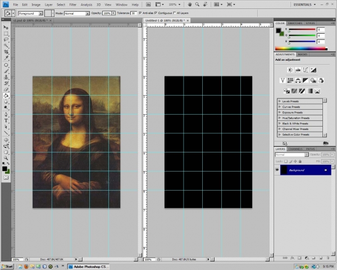The height and width of the screenshot is (270, 337).
Task: Open the Mode Normal dropdown in options bar
Action: click(x=87, y=13)
